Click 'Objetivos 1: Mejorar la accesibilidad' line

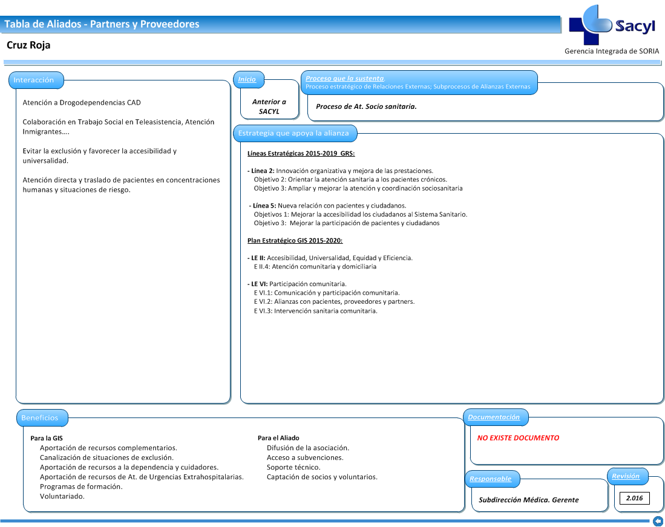pos(361,215)
